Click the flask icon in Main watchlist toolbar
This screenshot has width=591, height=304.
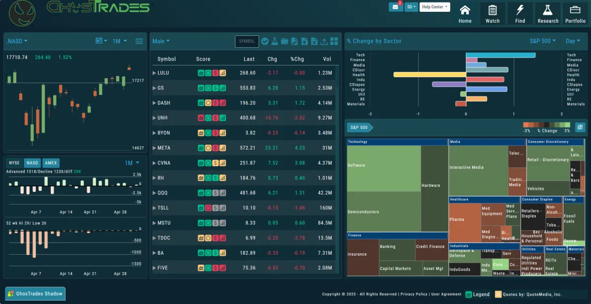click(x=275, y=41)
